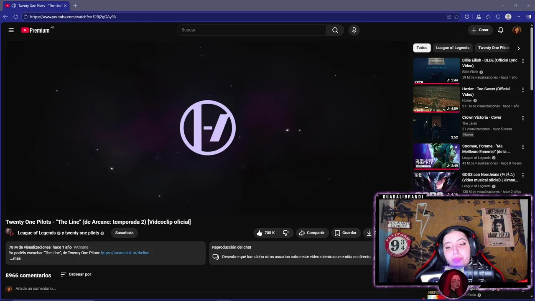Click the Compartir share button

[311, 233]
